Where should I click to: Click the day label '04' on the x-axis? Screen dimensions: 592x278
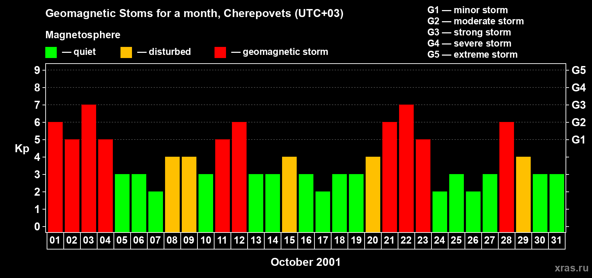point(105,240)
